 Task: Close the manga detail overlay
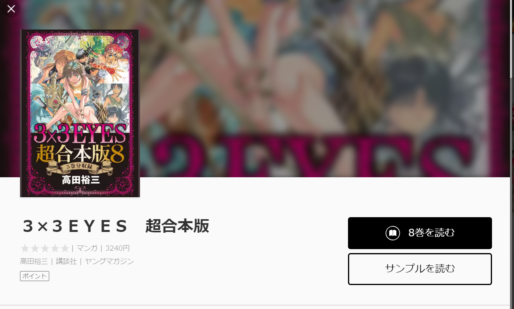tap(11, 9)
